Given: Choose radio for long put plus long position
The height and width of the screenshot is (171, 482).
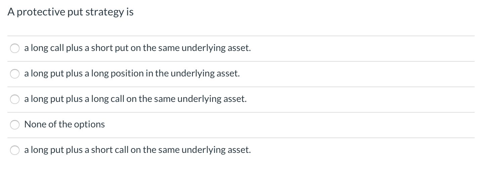Looking at the screenshot, I should (15, 74).
